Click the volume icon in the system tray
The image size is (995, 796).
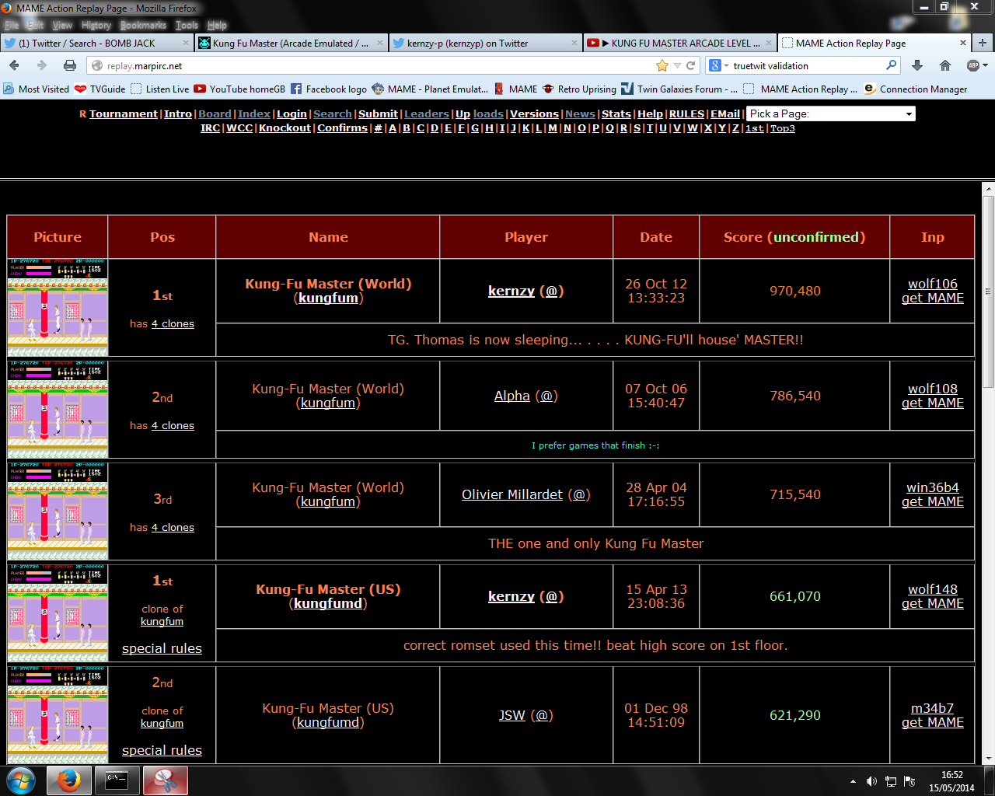871,781
